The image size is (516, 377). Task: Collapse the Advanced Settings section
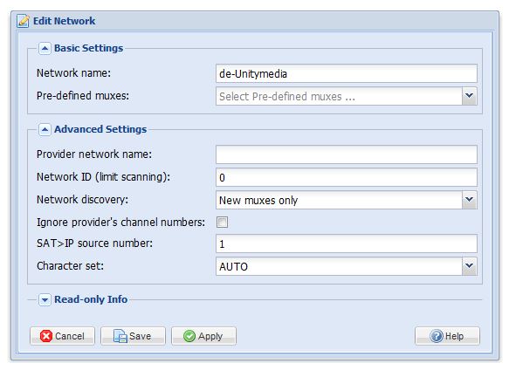click(x=45, y=131)
